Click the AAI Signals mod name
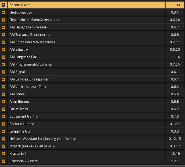The image size is (185, 167). click(x=18, y=72)
